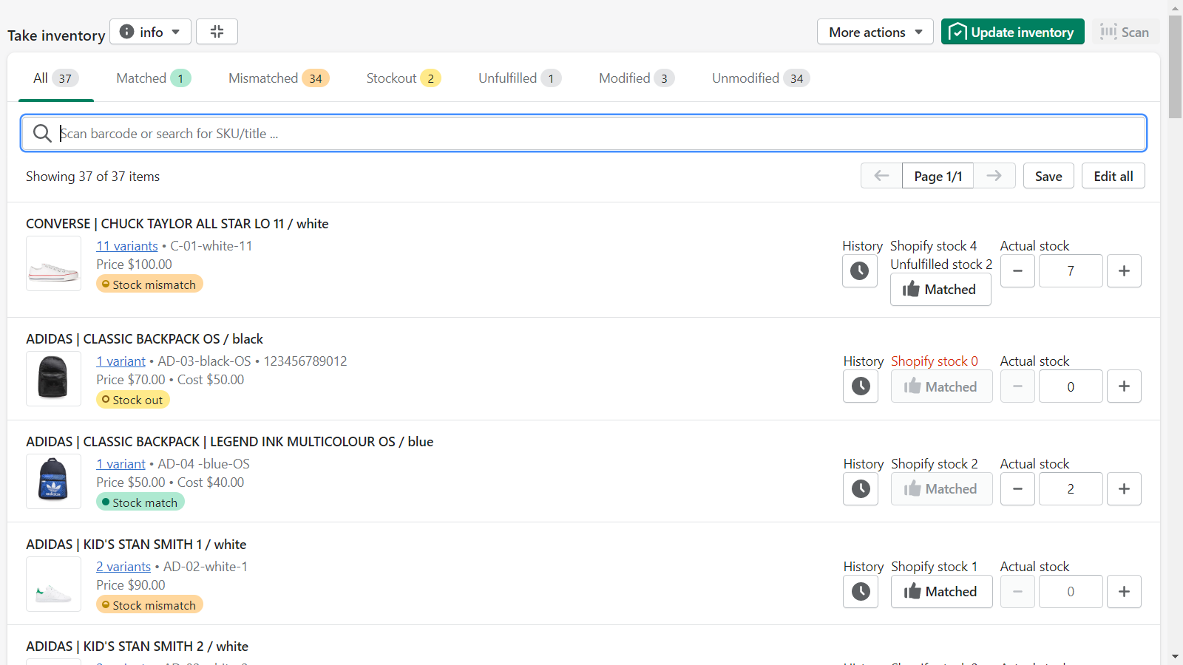Edit actual stock field for Kid's Stan Smith 1

pos(1071,591)
